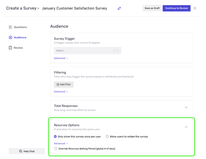This screenshot has height=159, width=206.
Task: Click the plus icon in Add Filter
Action: coord(58,85)
